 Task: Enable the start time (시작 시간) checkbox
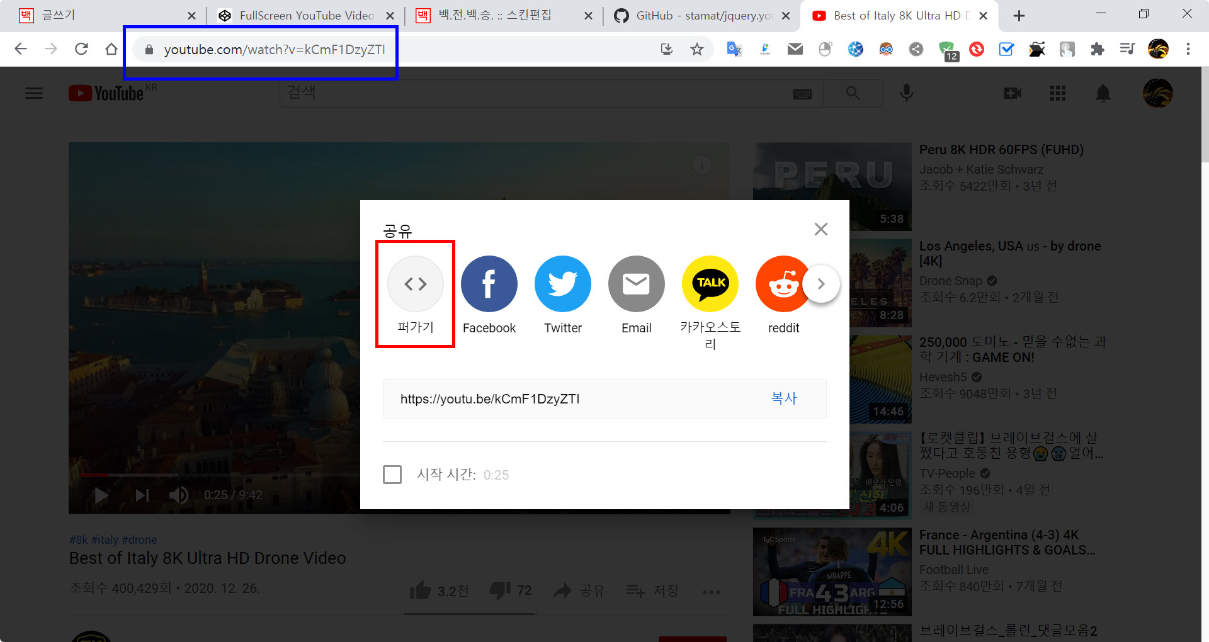[392, 475]
